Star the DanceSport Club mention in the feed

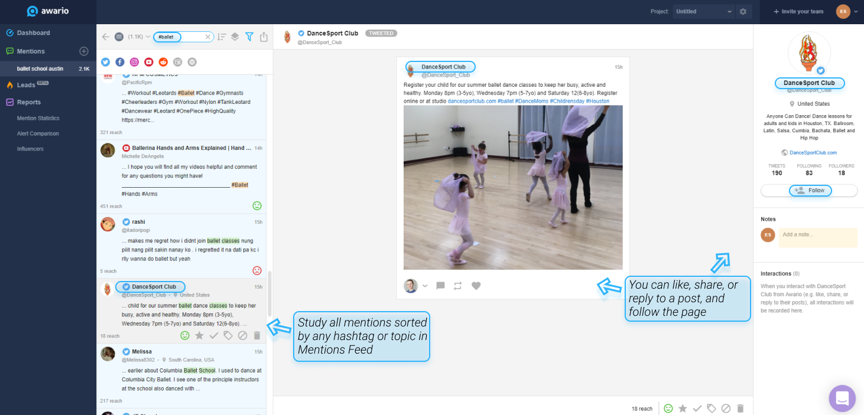coord(199,335)
